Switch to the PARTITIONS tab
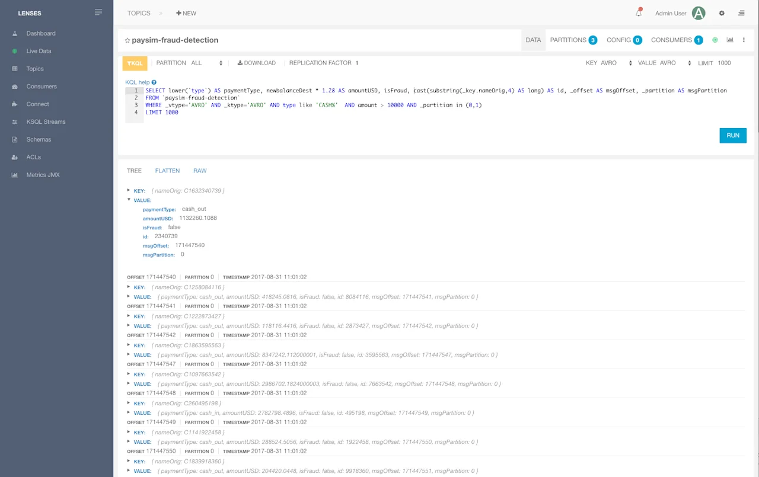Image resolution: width=759 pixels, height=477 pixels. (573, 40)
